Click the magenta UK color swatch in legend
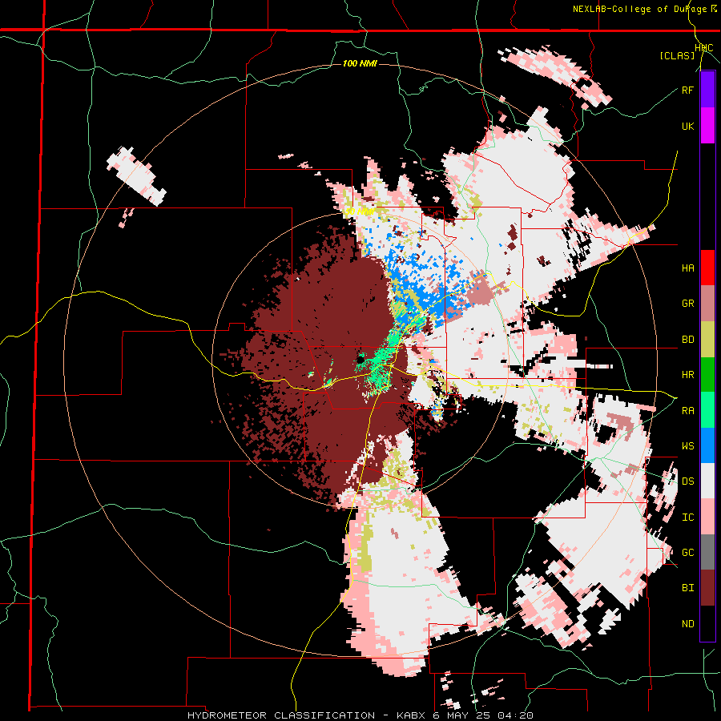The height and width of the screenshot is (721, 721). (707, 126)
